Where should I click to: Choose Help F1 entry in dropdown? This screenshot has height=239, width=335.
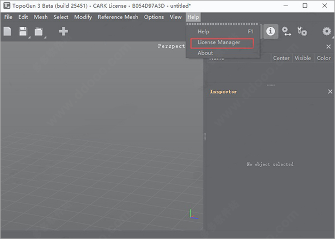223,32
